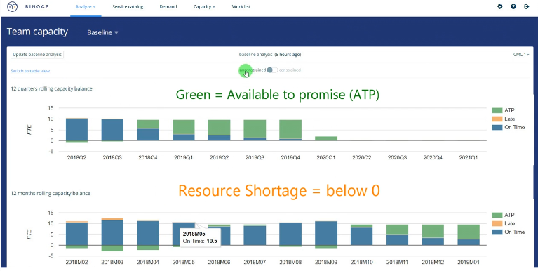Viewport: 538px width, 271px height.
Task: Open the Demand tab
Action: pyautogui.click(x=168, y=6)
